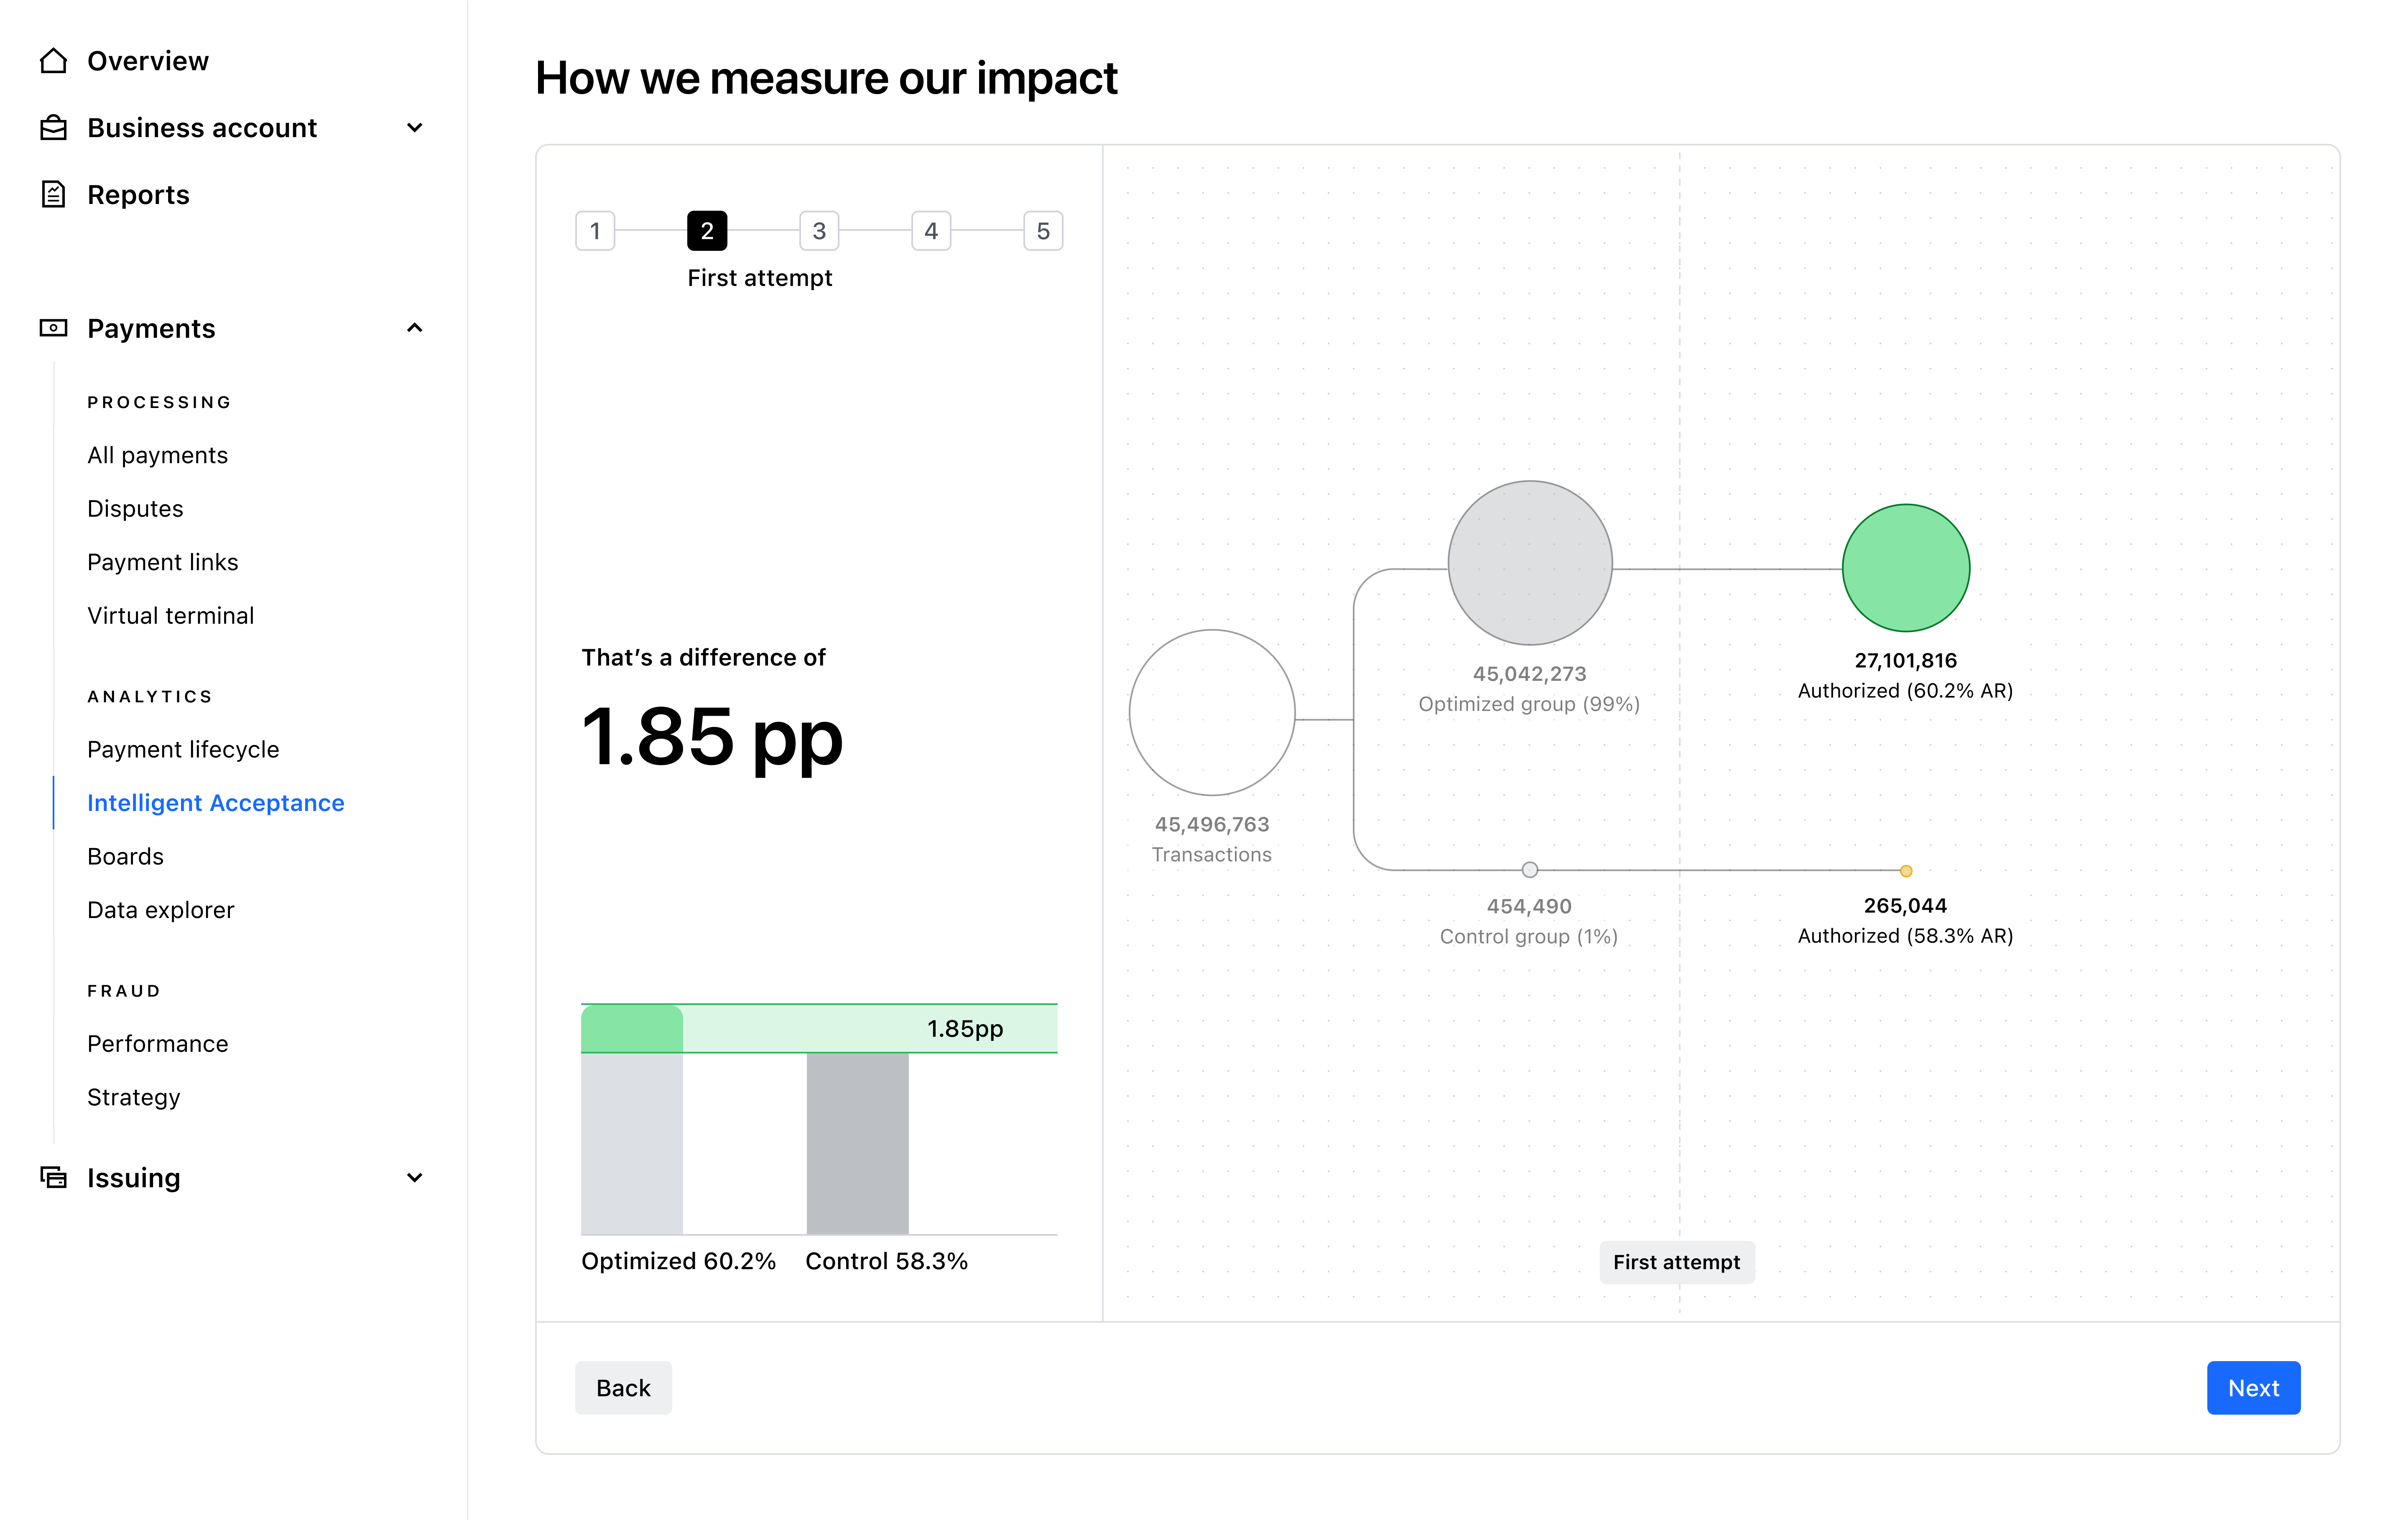This screenshot has width=2408, height=1520.
Task: Open Payment lifecycle analytics
Action: (183, 750)
